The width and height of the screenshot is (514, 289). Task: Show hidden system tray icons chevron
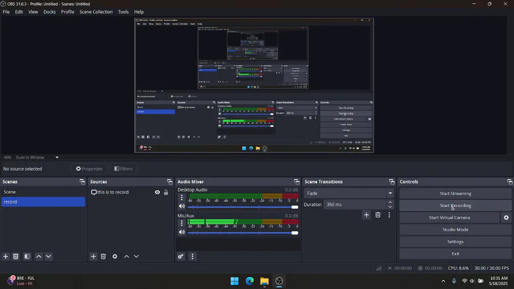tap(443, 281)
